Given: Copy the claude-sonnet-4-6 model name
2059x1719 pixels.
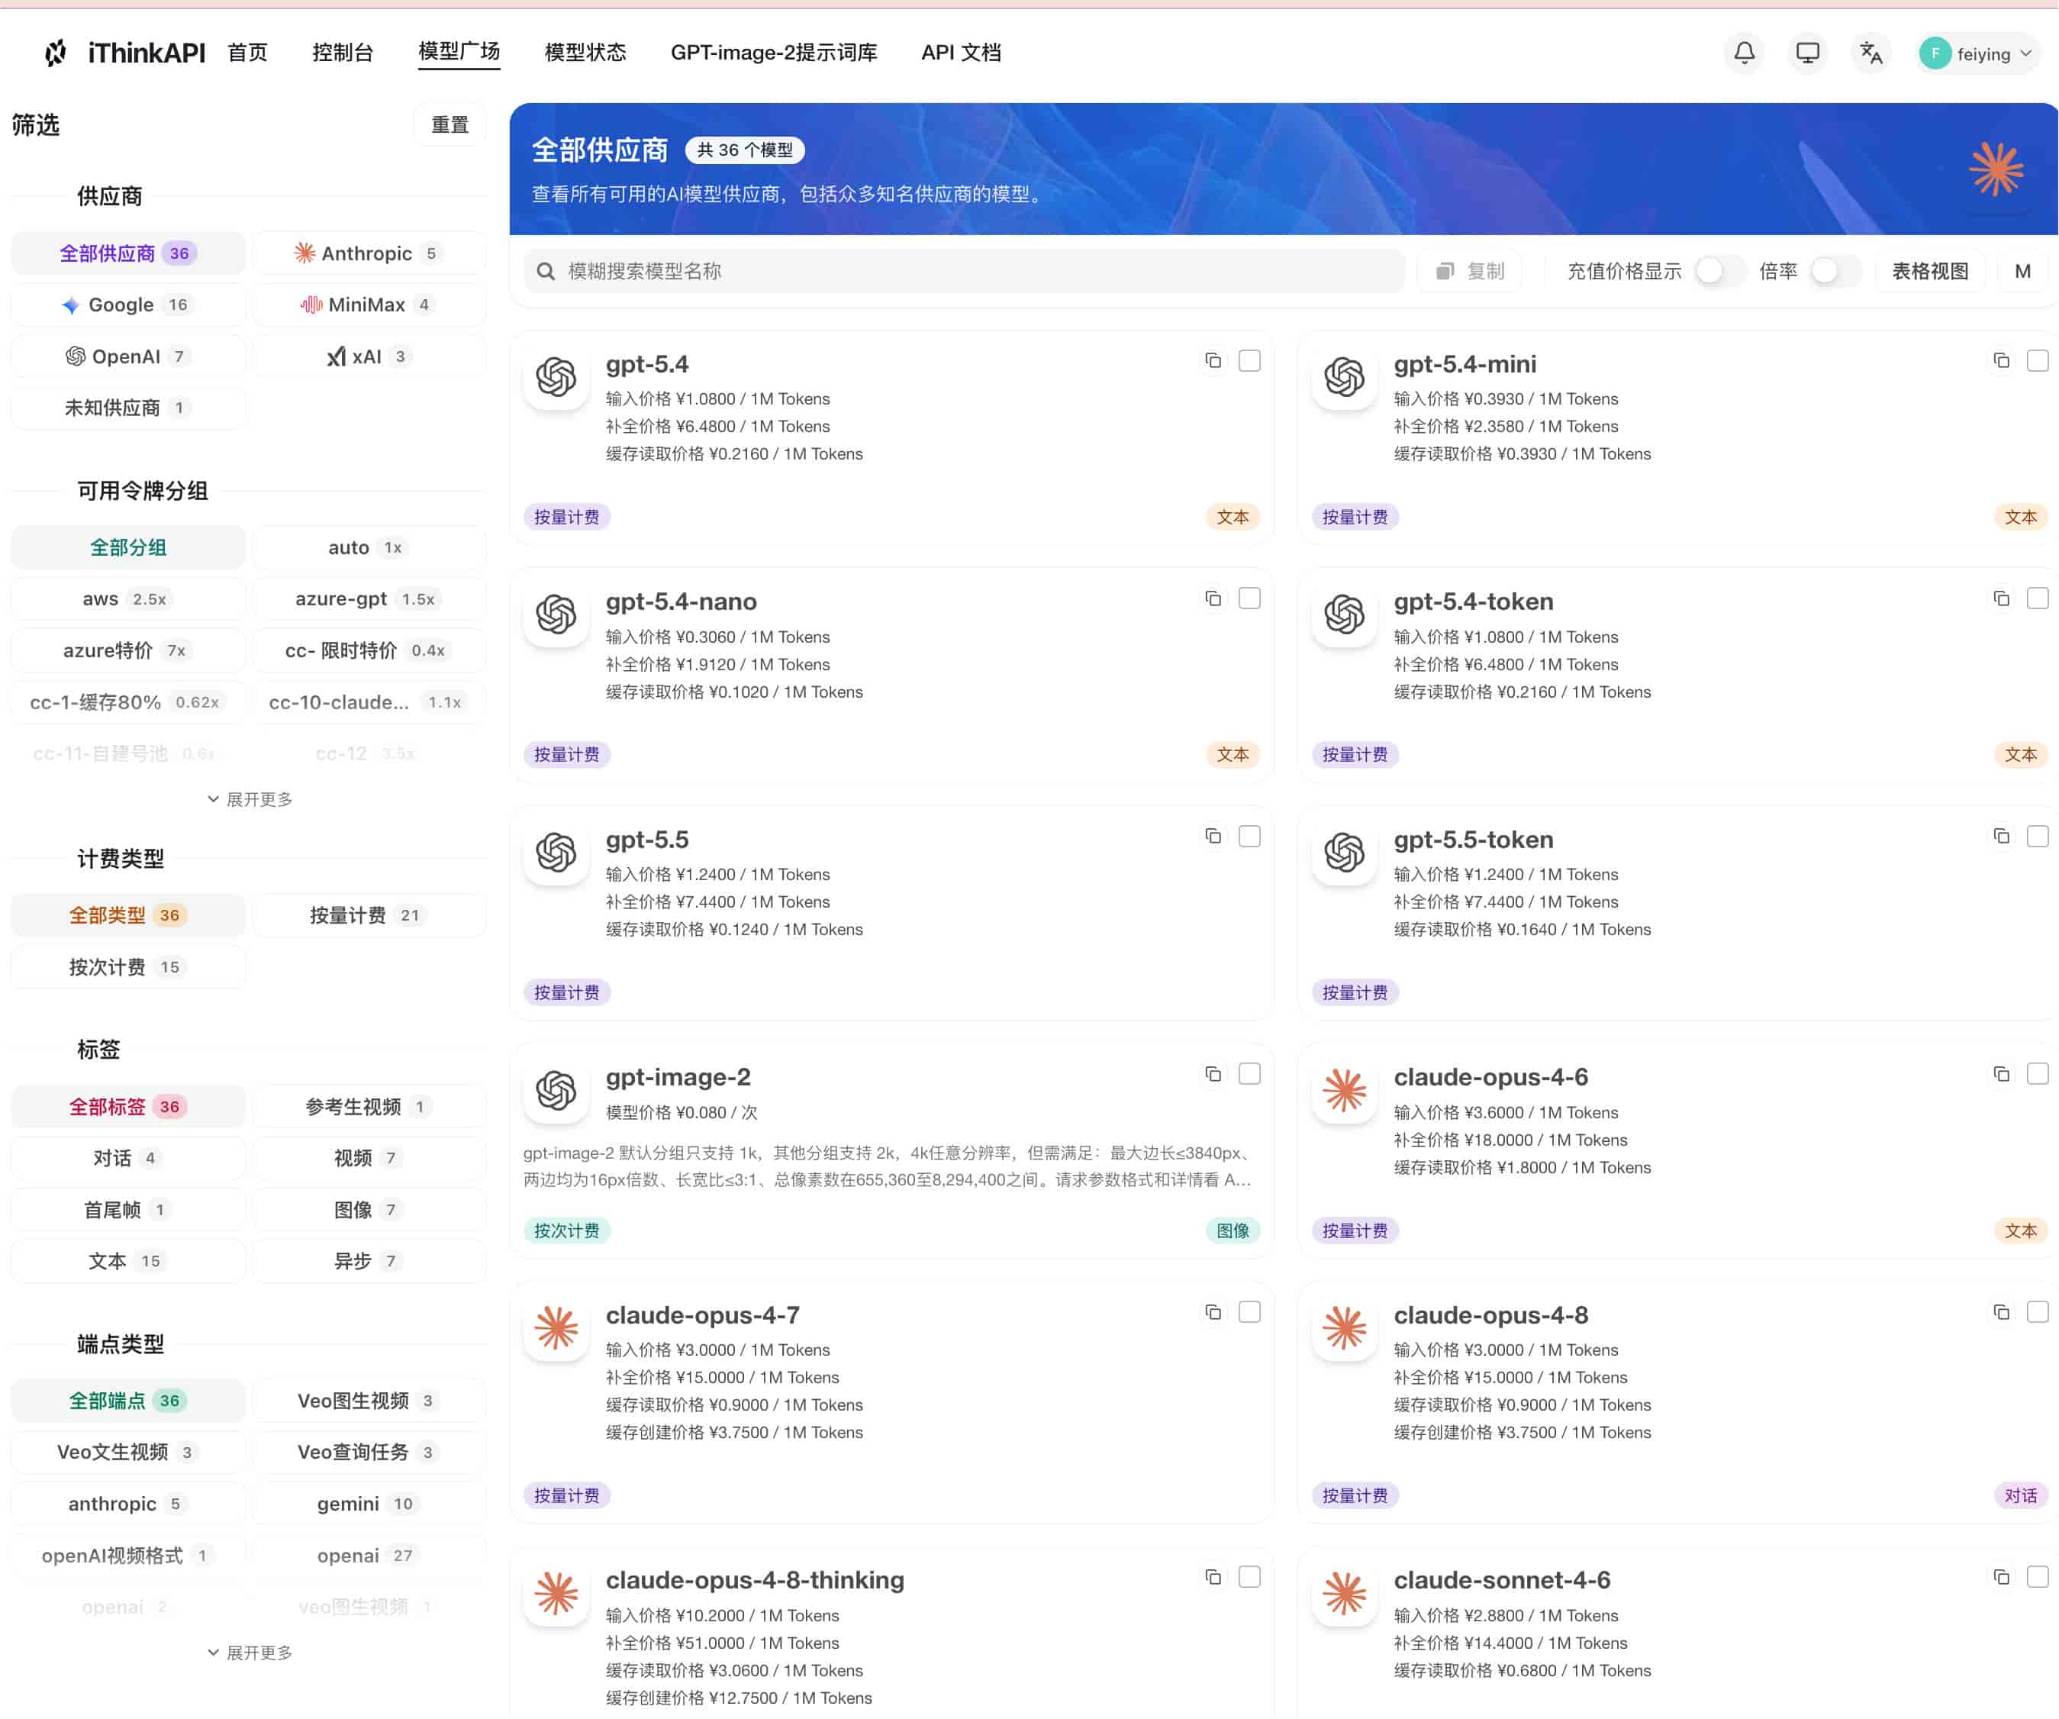Looking at the screenshot, I should [x=2001, y=1577].
